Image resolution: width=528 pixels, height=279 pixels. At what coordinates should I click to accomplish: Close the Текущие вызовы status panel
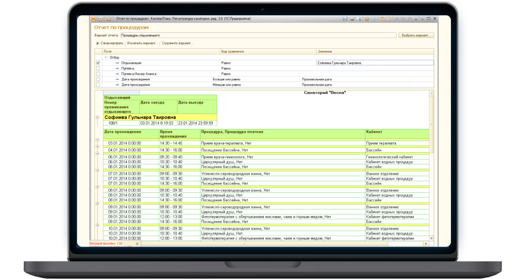(138, 244)
